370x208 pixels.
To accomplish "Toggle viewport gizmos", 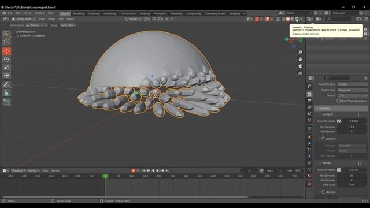I will point(257,19).
